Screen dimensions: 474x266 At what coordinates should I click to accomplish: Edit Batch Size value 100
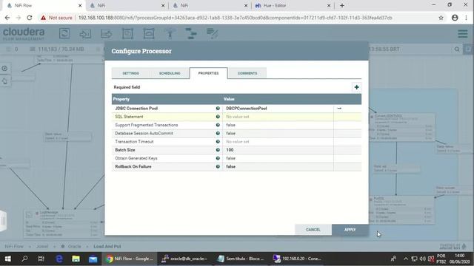278,150
